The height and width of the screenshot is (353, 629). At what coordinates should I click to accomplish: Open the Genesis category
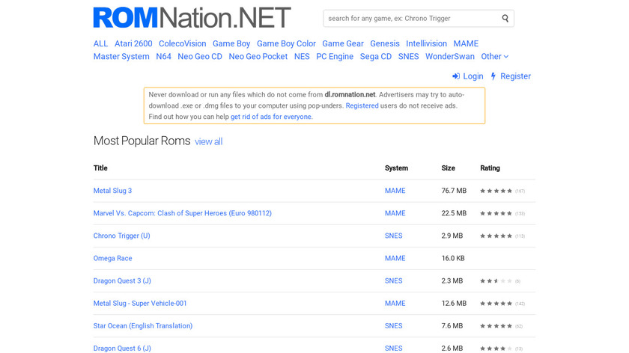point(385,43)
